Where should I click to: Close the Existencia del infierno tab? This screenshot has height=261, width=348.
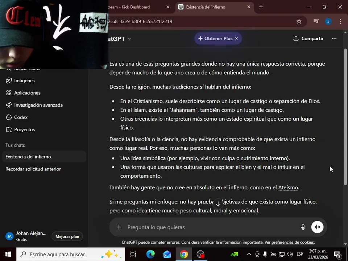(249, 7)
